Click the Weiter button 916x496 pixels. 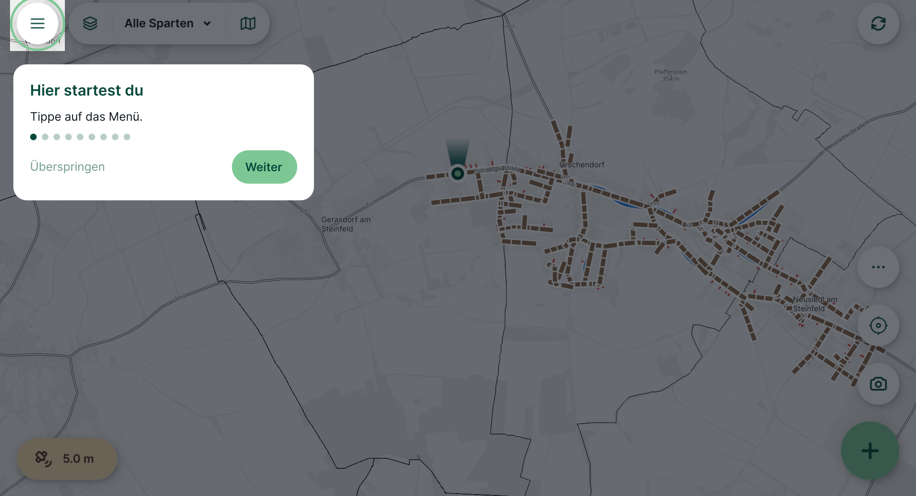(264, 167)
